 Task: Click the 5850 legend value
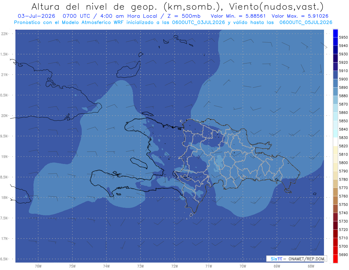(x=343, y=121)
